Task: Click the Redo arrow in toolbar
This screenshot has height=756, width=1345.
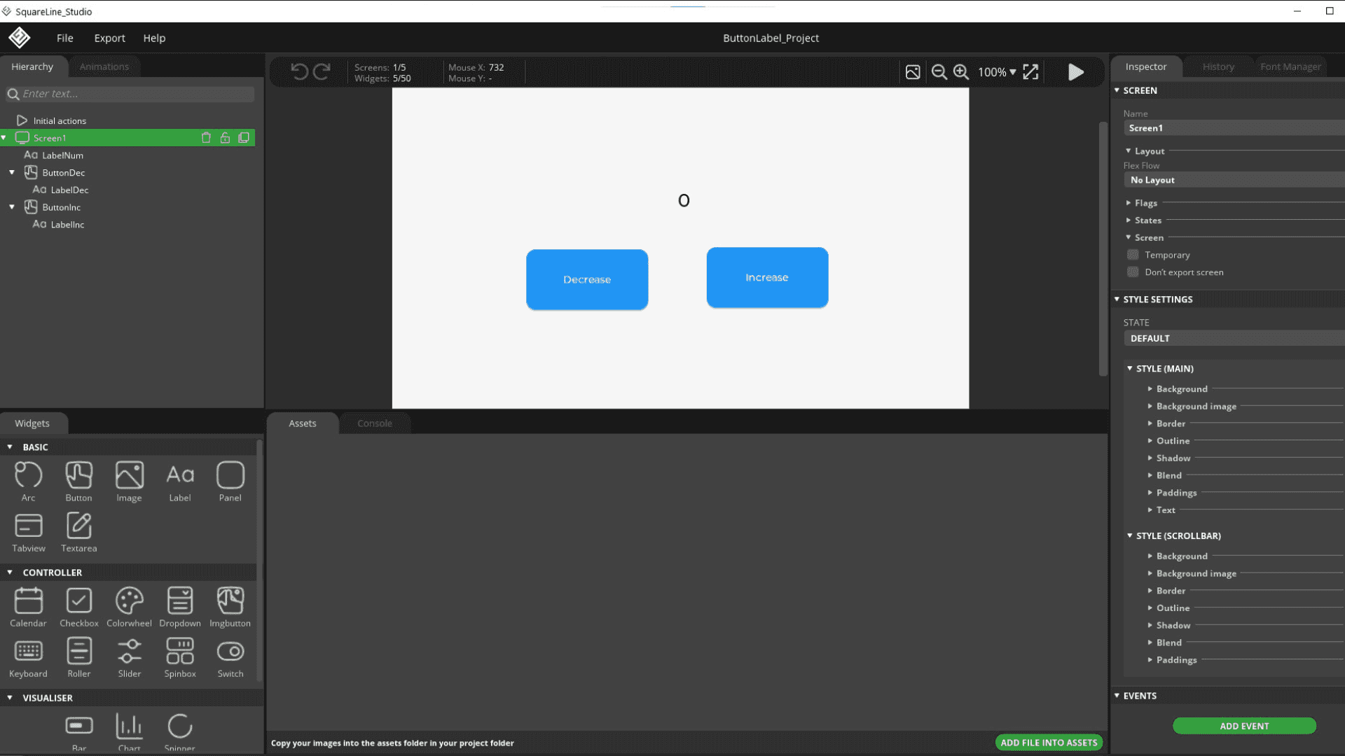Action: coord(322,71)
